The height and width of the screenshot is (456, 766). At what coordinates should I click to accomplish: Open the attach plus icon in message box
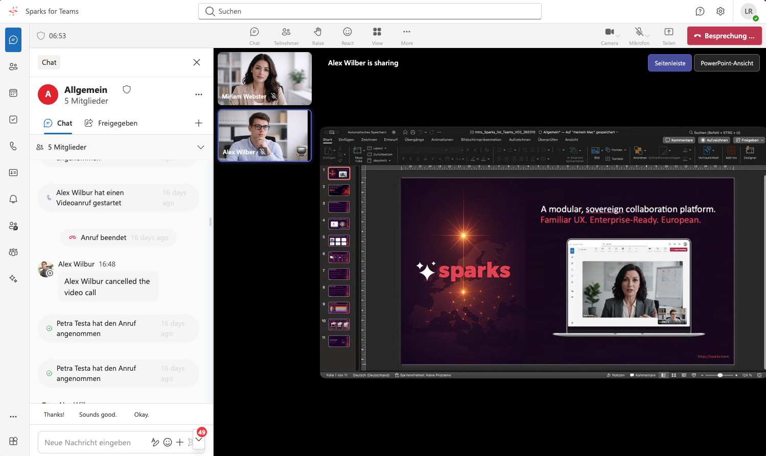(180, 442)
